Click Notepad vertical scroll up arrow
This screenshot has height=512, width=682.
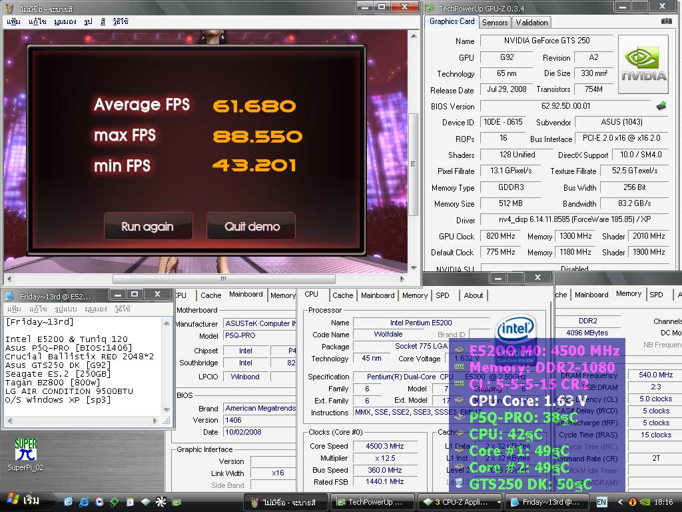click(x=167, y=323)
